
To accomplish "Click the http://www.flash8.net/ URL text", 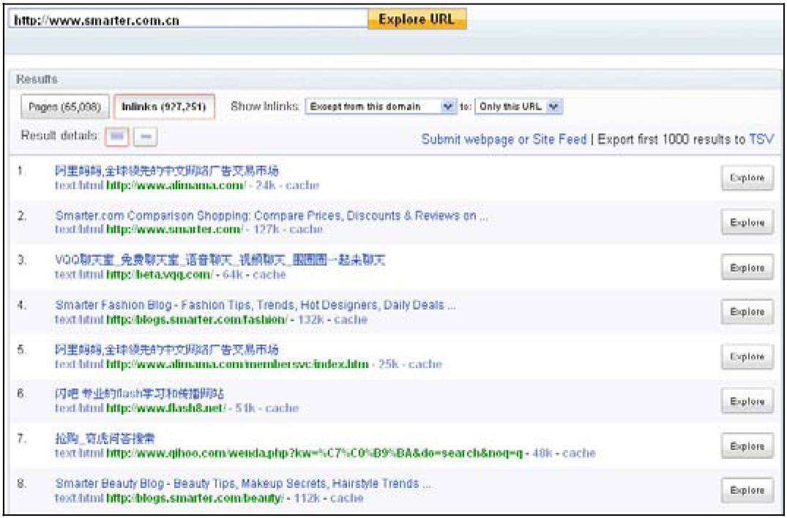I will coord(166,408).
